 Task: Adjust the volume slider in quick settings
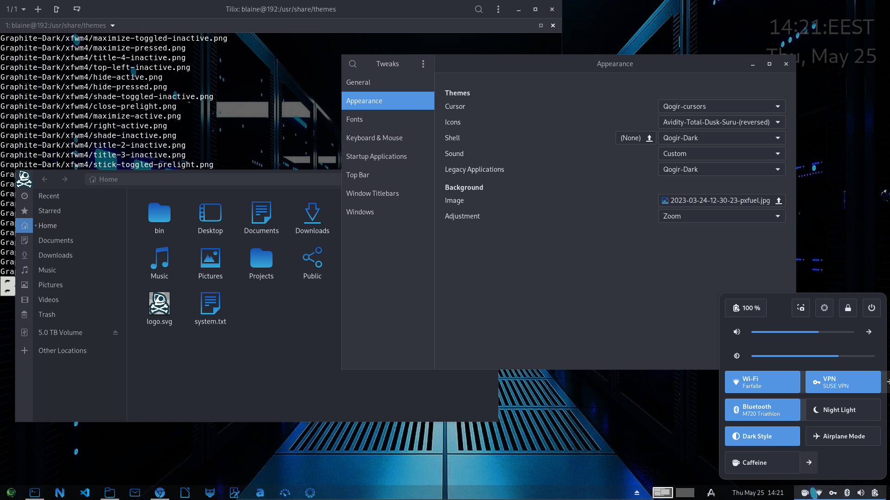click(x=803, y=331)
